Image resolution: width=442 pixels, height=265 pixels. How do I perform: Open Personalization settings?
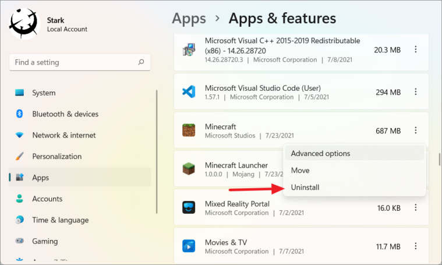pyautogui.click(x=80, y=156)
